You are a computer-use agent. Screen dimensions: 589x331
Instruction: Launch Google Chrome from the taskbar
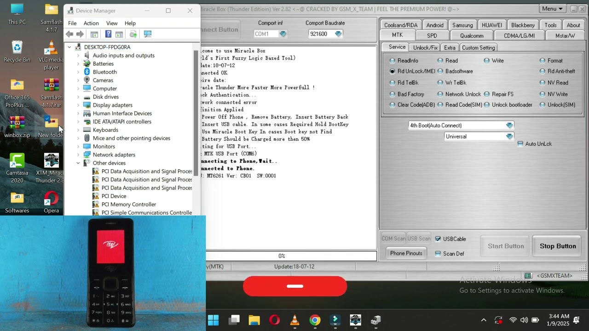click(315, 320)
